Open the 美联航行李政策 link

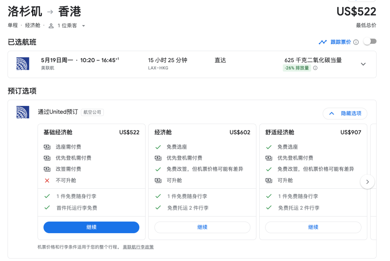(138, 247)
